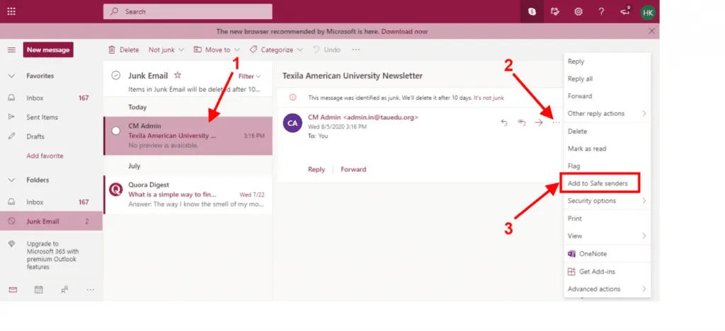The height and width of the screenshot is (331, 725).
Task: Click the Reply arrow icon in message header
Action: (x=504, y=122)
